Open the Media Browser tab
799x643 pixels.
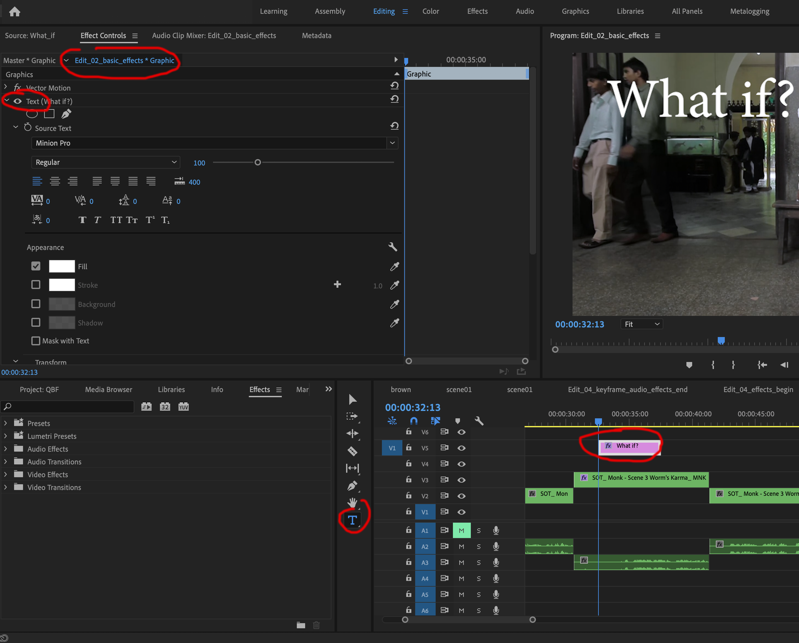point(108,390)
